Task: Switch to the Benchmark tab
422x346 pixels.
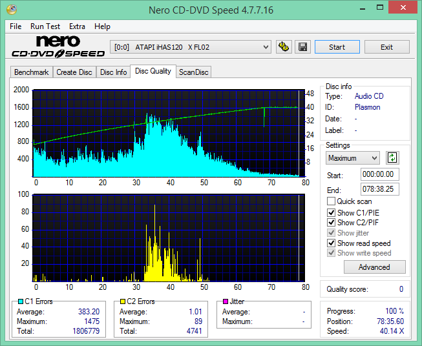Action: 32,72
